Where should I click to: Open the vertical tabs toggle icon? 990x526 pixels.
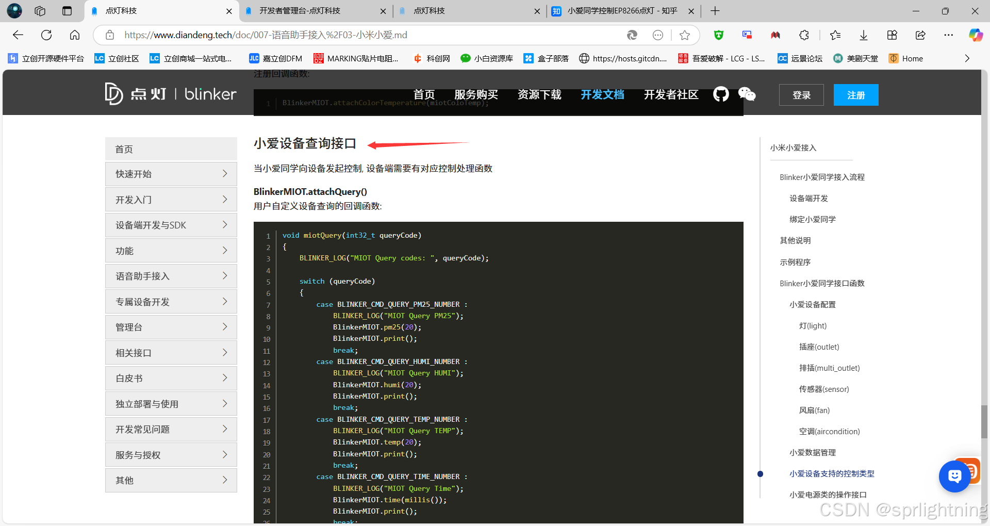click(x=67, y=11)
